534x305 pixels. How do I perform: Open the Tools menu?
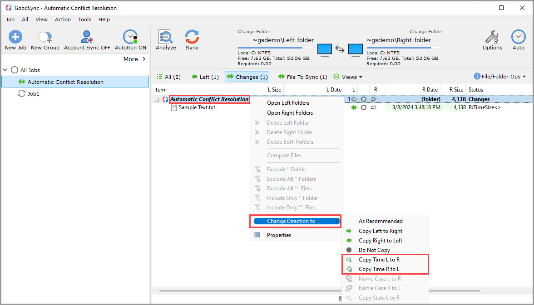[84, 19]
